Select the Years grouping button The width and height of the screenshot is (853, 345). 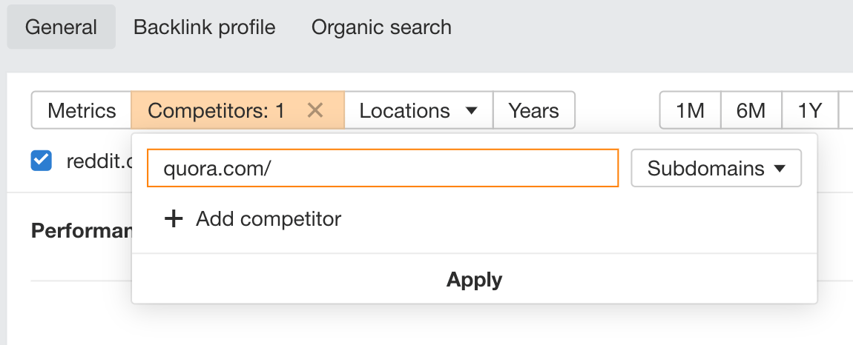pyautogui.click(x=533, y=110)
